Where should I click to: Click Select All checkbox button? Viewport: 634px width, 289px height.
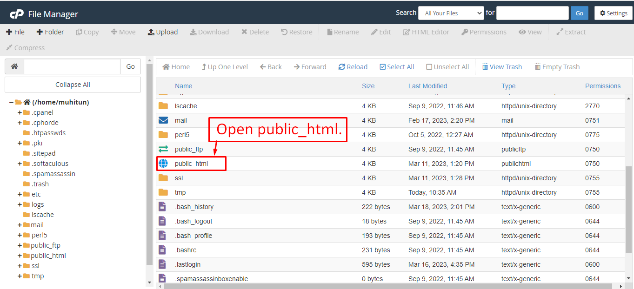click(x=397, y=67)
